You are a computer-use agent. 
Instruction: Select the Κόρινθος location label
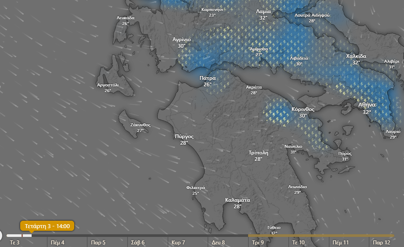303,109
